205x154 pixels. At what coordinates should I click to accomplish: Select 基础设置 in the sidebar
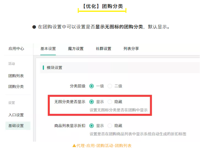point(18,126)
